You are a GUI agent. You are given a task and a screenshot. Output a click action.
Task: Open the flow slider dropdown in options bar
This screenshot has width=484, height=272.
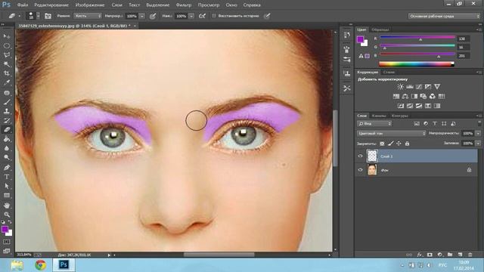pyautogui.click(x=191, y=16)
